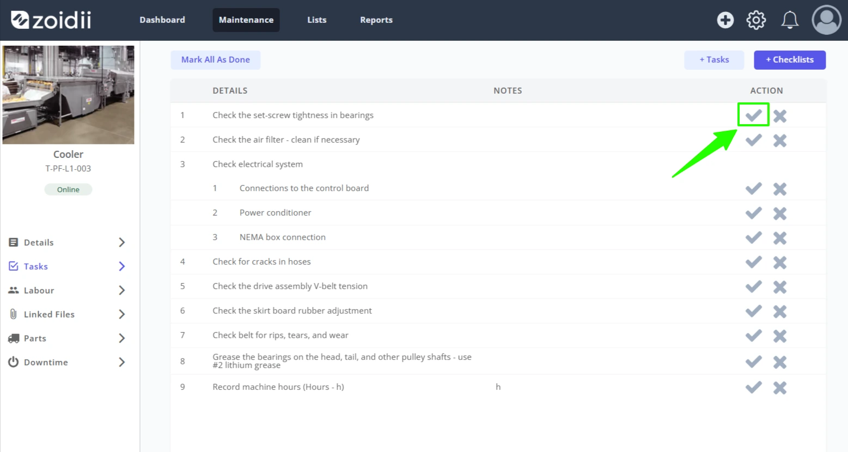
Task: Open Lists menu
Action: click(317, 20)
